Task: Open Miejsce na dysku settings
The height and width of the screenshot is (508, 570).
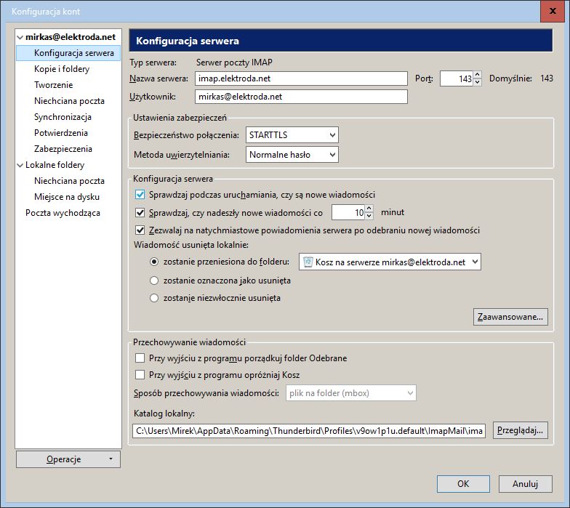Action: click(67, 197)
